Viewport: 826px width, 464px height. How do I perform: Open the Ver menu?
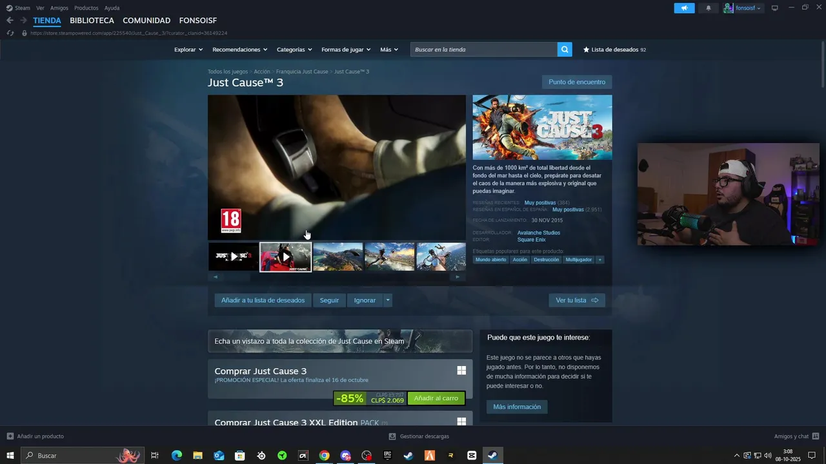point(40,8)
